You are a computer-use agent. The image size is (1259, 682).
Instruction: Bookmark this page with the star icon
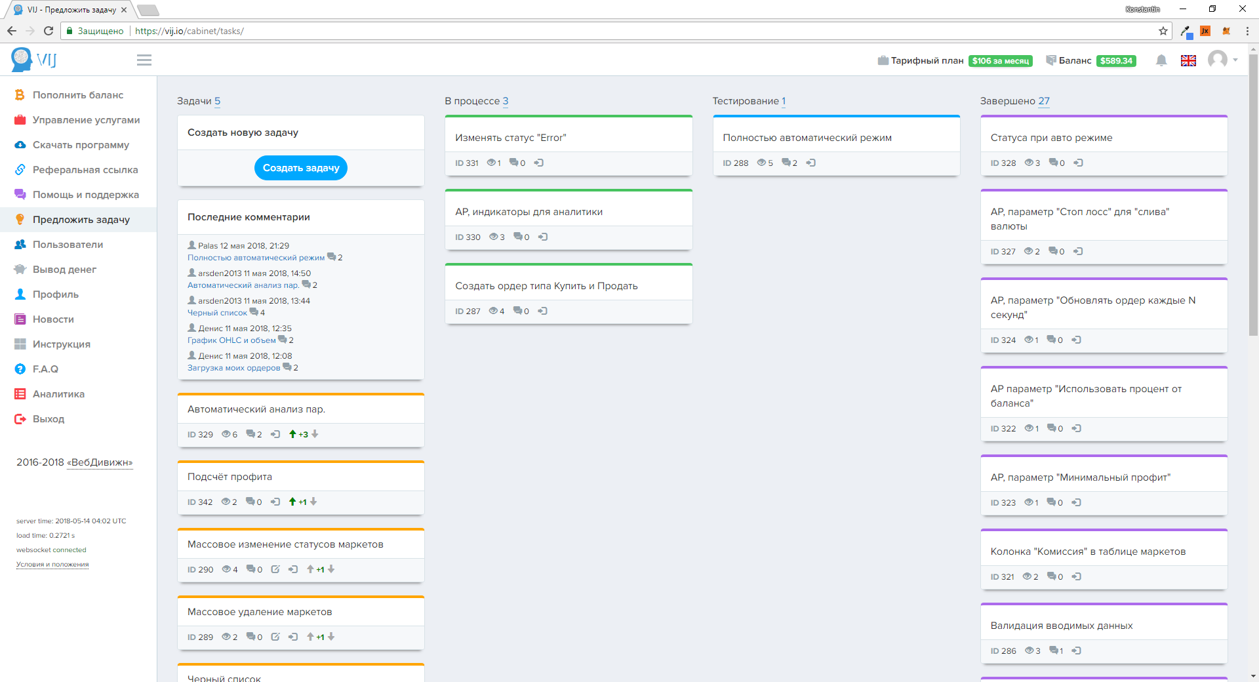(x=1163, y=31)
